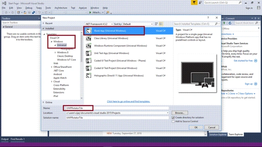Select the Universal tree node

point(62,45)
